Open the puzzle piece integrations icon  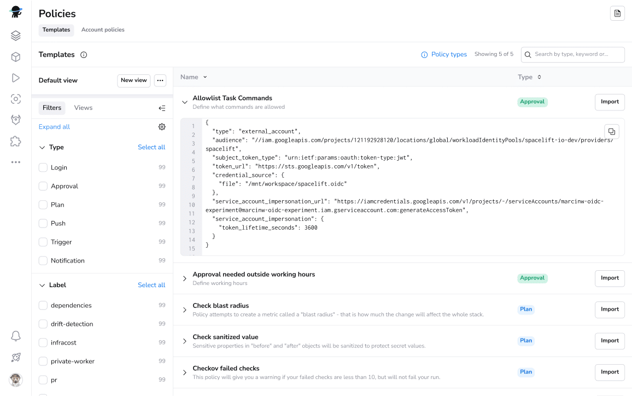(x=16, y=141)
